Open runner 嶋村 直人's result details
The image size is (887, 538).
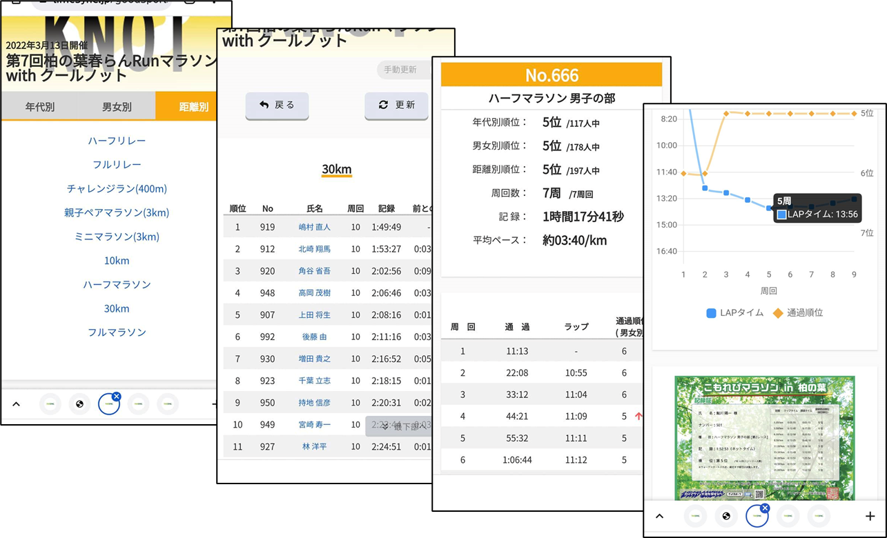(314, 227)
